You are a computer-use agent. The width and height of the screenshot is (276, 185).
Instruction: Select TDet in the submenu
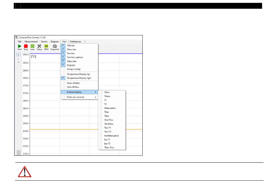pos(112,112)
